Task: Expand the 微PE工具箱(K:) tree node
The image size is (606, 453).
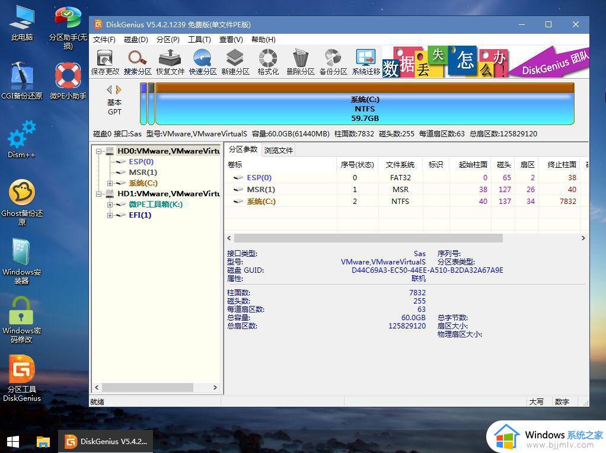Action: [x=110, y=205]
